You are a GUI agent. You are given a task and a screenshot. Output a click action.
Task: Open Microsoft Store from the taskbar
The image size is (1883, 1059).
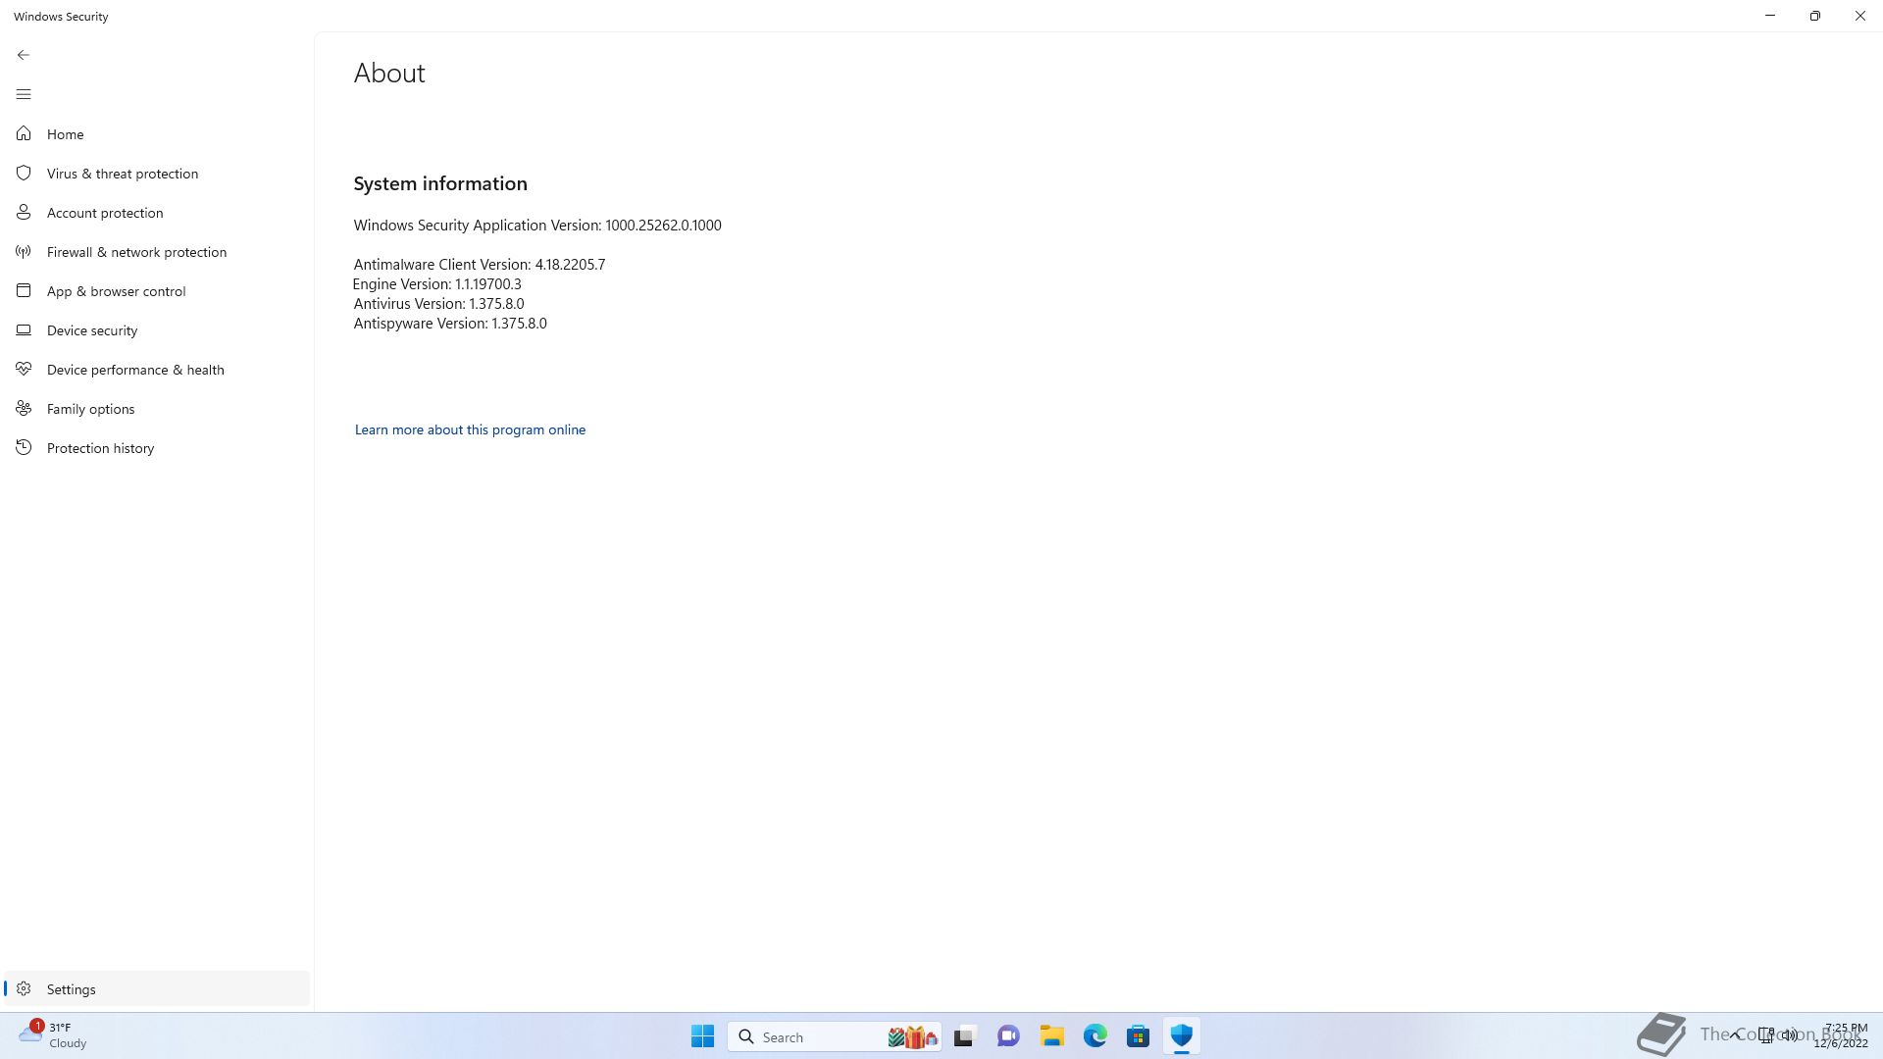click(x=1139, y=1036)
